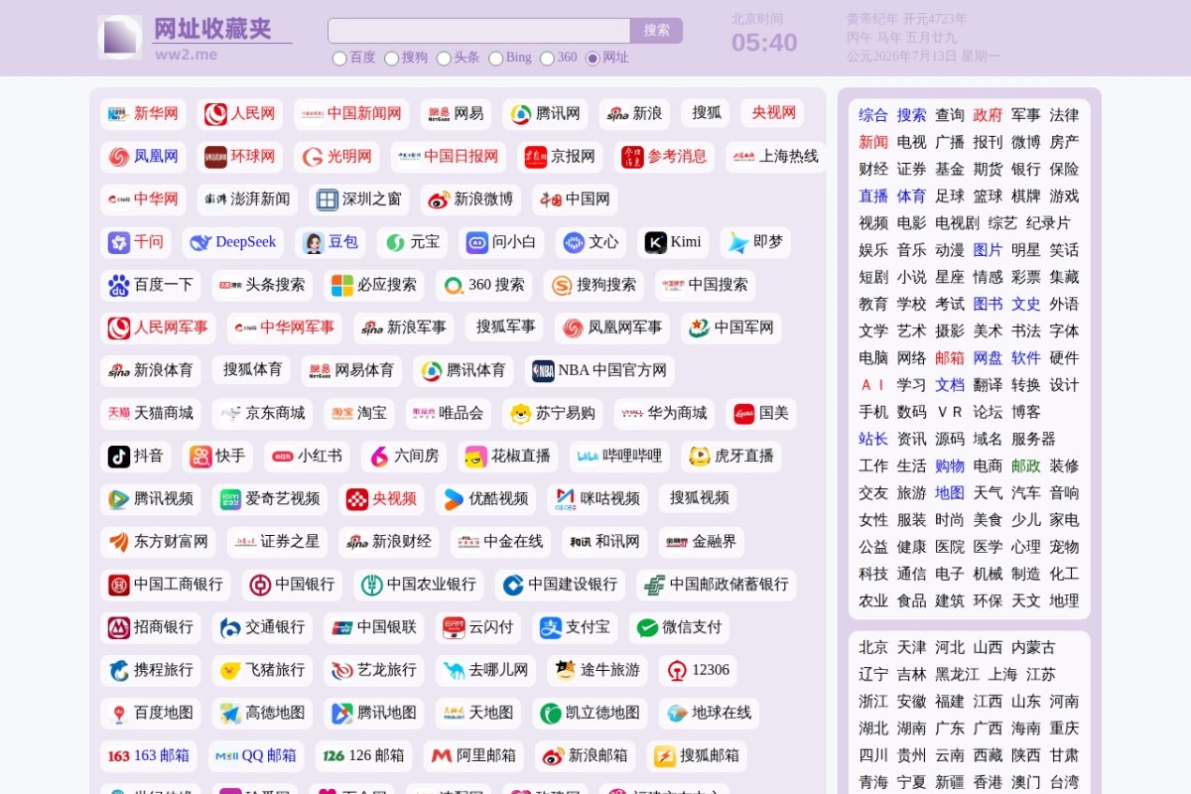Open the 香港 region link
The image size is (1191, 794).
pos(988,783)
